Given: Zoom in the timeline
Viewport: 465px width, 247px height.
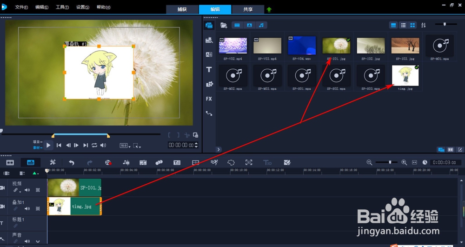Looking at the screenshot, I should [404, 162].
